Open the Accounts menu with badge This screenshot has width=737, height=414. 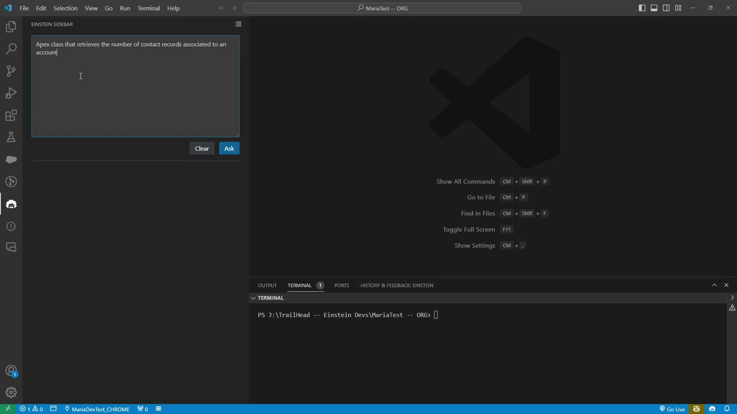coord(11,371)
